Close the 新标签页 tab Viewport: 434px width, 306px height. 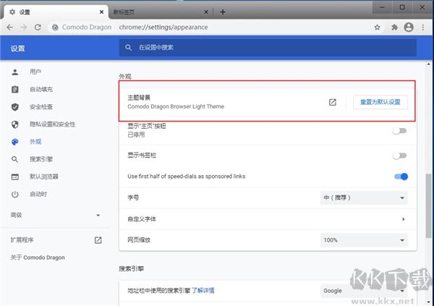(x=206, y=12)
